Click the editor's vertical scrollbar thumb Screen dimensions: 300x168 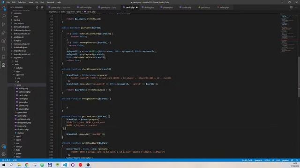point(299,77)
